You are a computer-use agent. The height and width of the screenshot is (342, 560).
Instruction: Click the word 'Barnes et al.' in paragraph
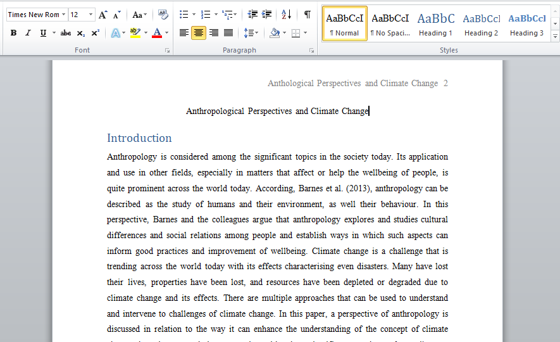tap(320, 188)
